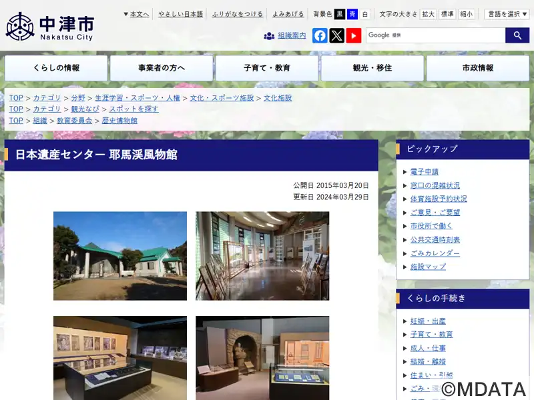Open 文化施設 breadcrumb link
Viewport: 534px width, 400px height.
pos(278,98)
